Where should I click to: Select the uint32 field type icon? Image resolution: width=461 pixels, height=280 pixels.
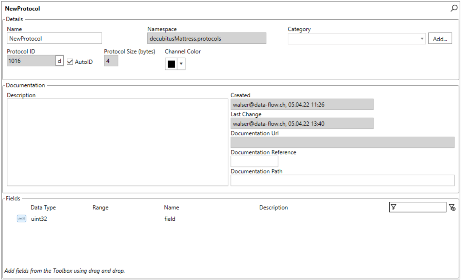click(x=21, y=218)
